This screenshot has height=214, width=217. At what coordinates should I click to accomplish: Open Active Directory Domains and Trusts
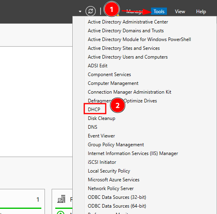click(x=126, y=31)
